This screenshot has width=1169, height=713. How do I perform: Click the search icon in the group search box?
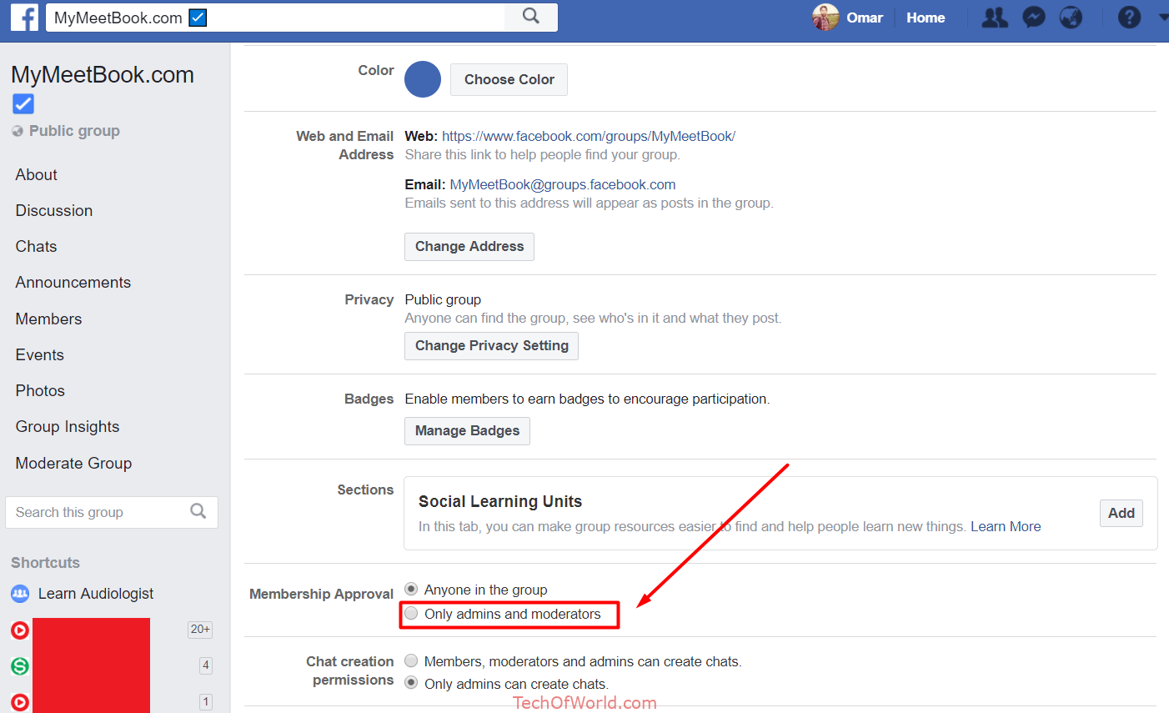(198, 510)
